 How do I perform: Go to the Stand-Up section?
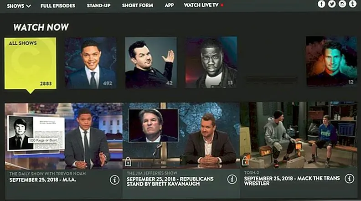coord(98,5)
